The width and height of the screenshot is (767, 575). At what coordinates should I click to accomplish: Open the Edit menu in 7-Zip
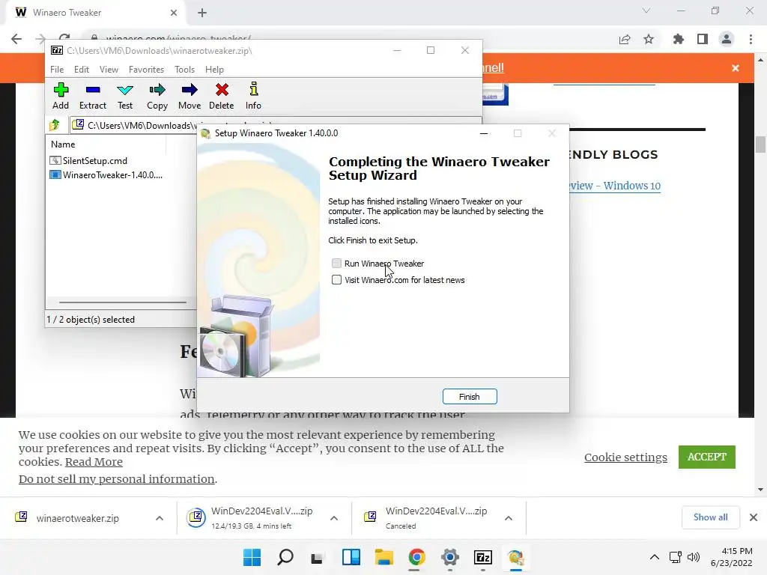pos(81,70)
